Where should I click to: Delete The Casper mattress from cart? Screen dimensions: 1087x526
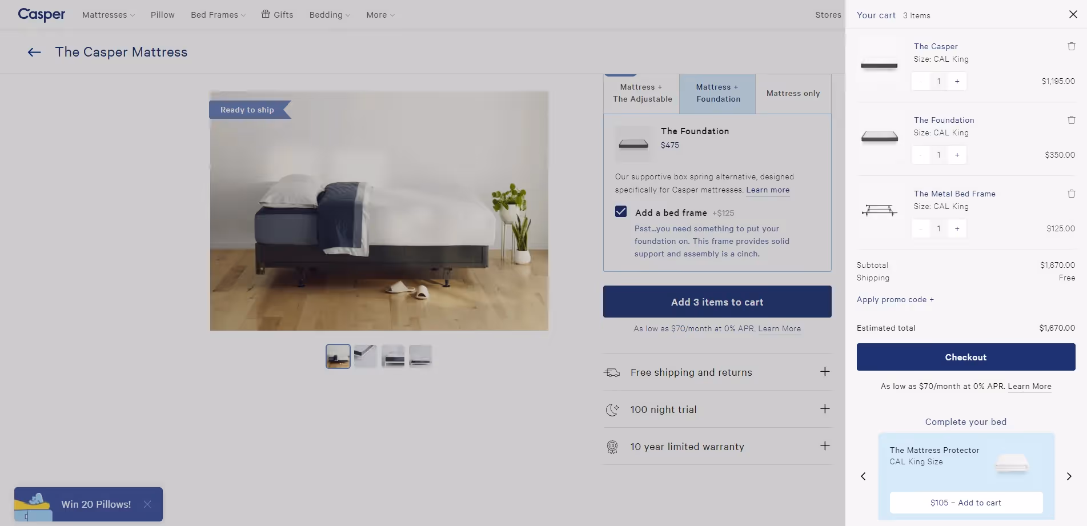point(1072,46)
